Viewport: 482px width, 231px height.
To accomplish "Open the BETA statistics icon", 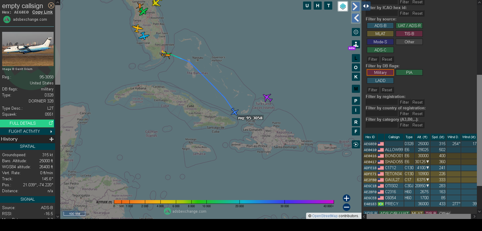I will pos(356,44).
